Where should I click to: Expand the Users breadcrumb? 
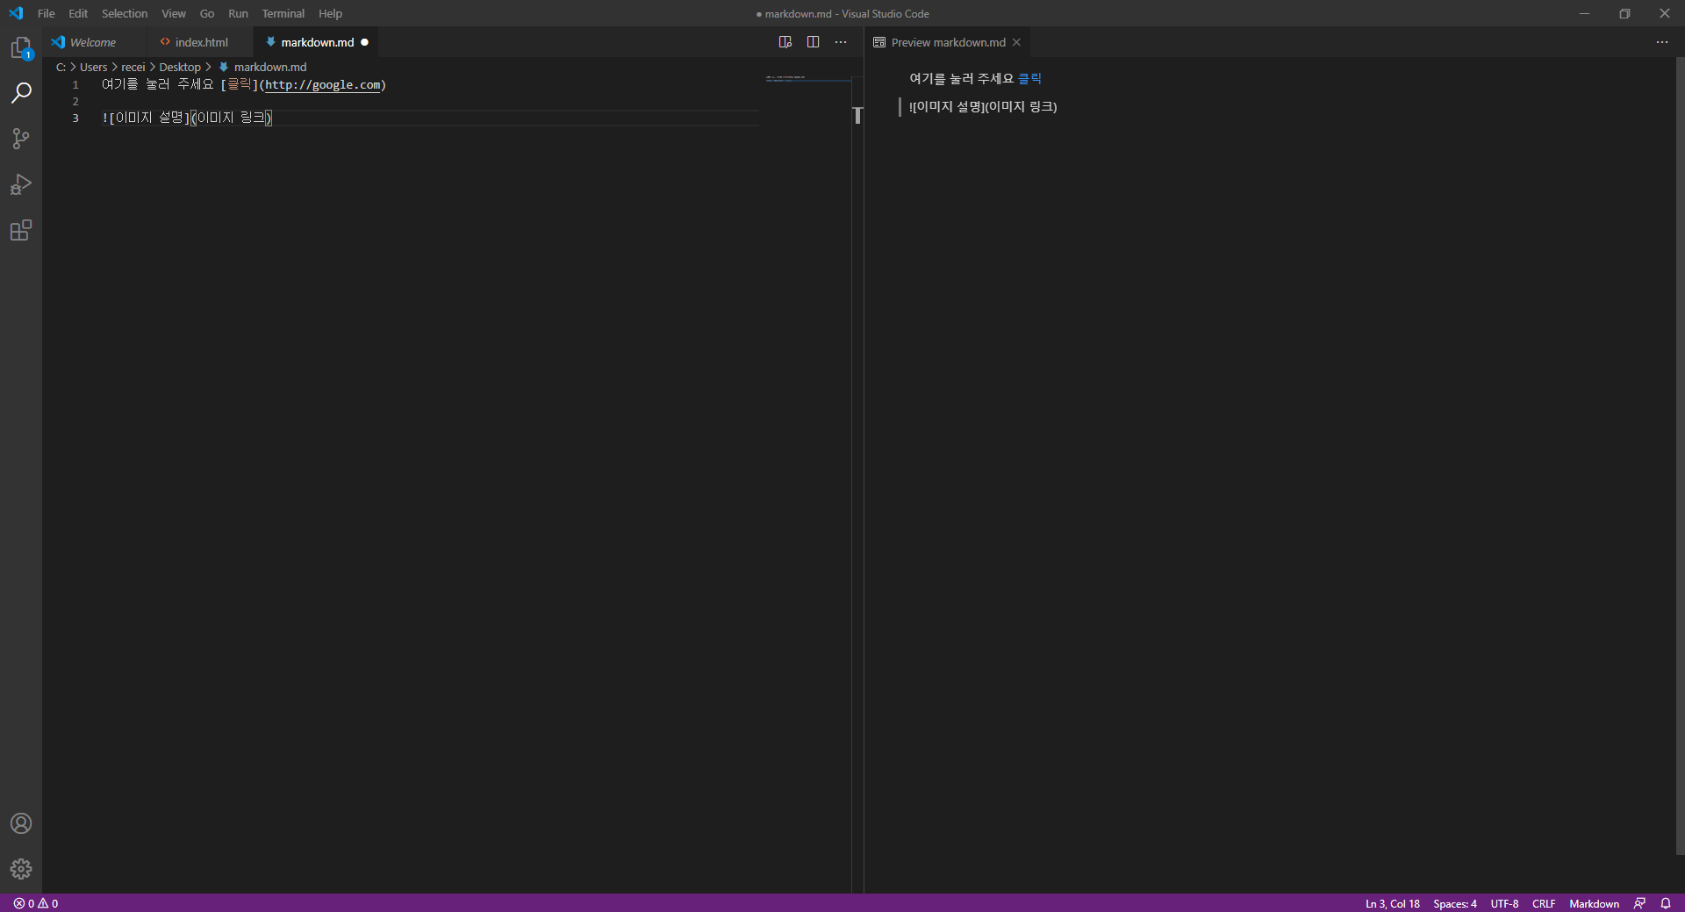pyautogui.click(x=94, y=68)
